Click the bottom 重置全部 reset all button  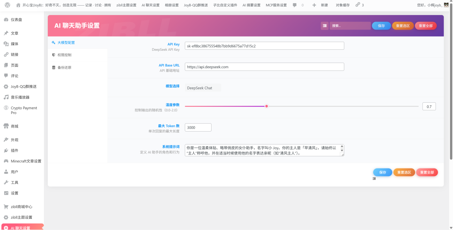click(427, 172)
